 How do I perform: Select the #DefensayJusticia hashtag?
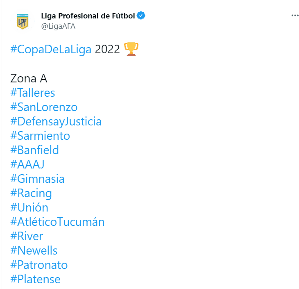(x=56, y=121)
